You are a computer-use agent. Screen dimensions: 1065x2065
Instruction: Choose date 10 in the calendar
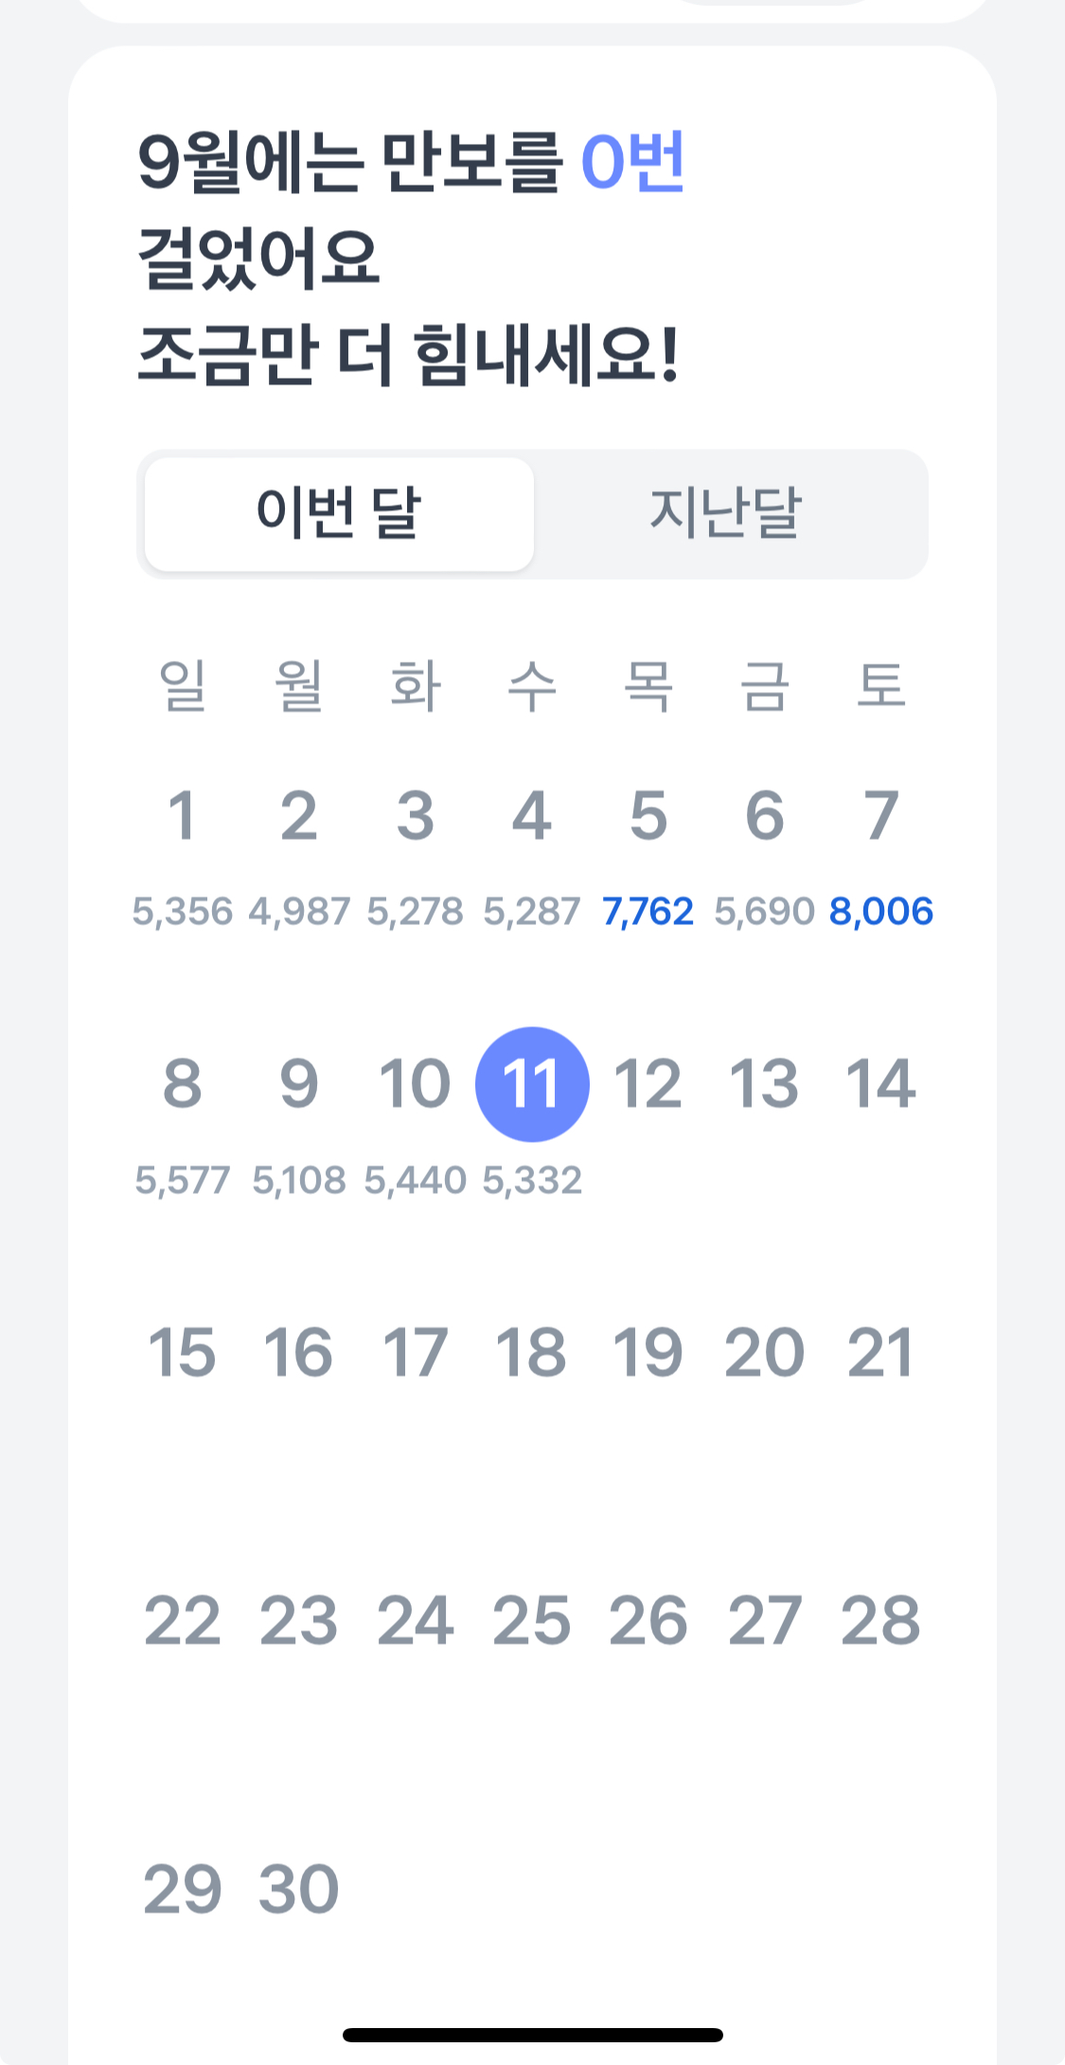click(415, 1084)
